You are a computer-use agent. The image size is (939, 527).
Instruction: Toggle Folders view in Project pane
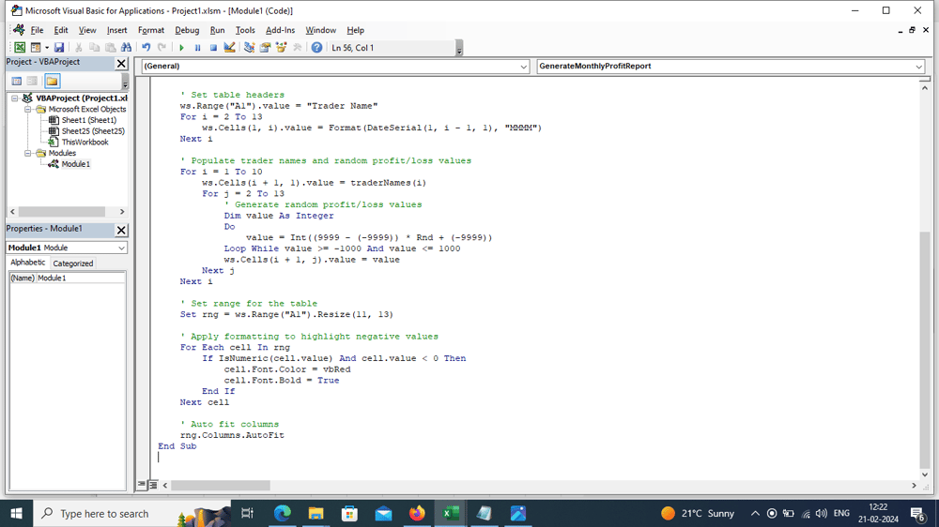click(x=52, y=81)
